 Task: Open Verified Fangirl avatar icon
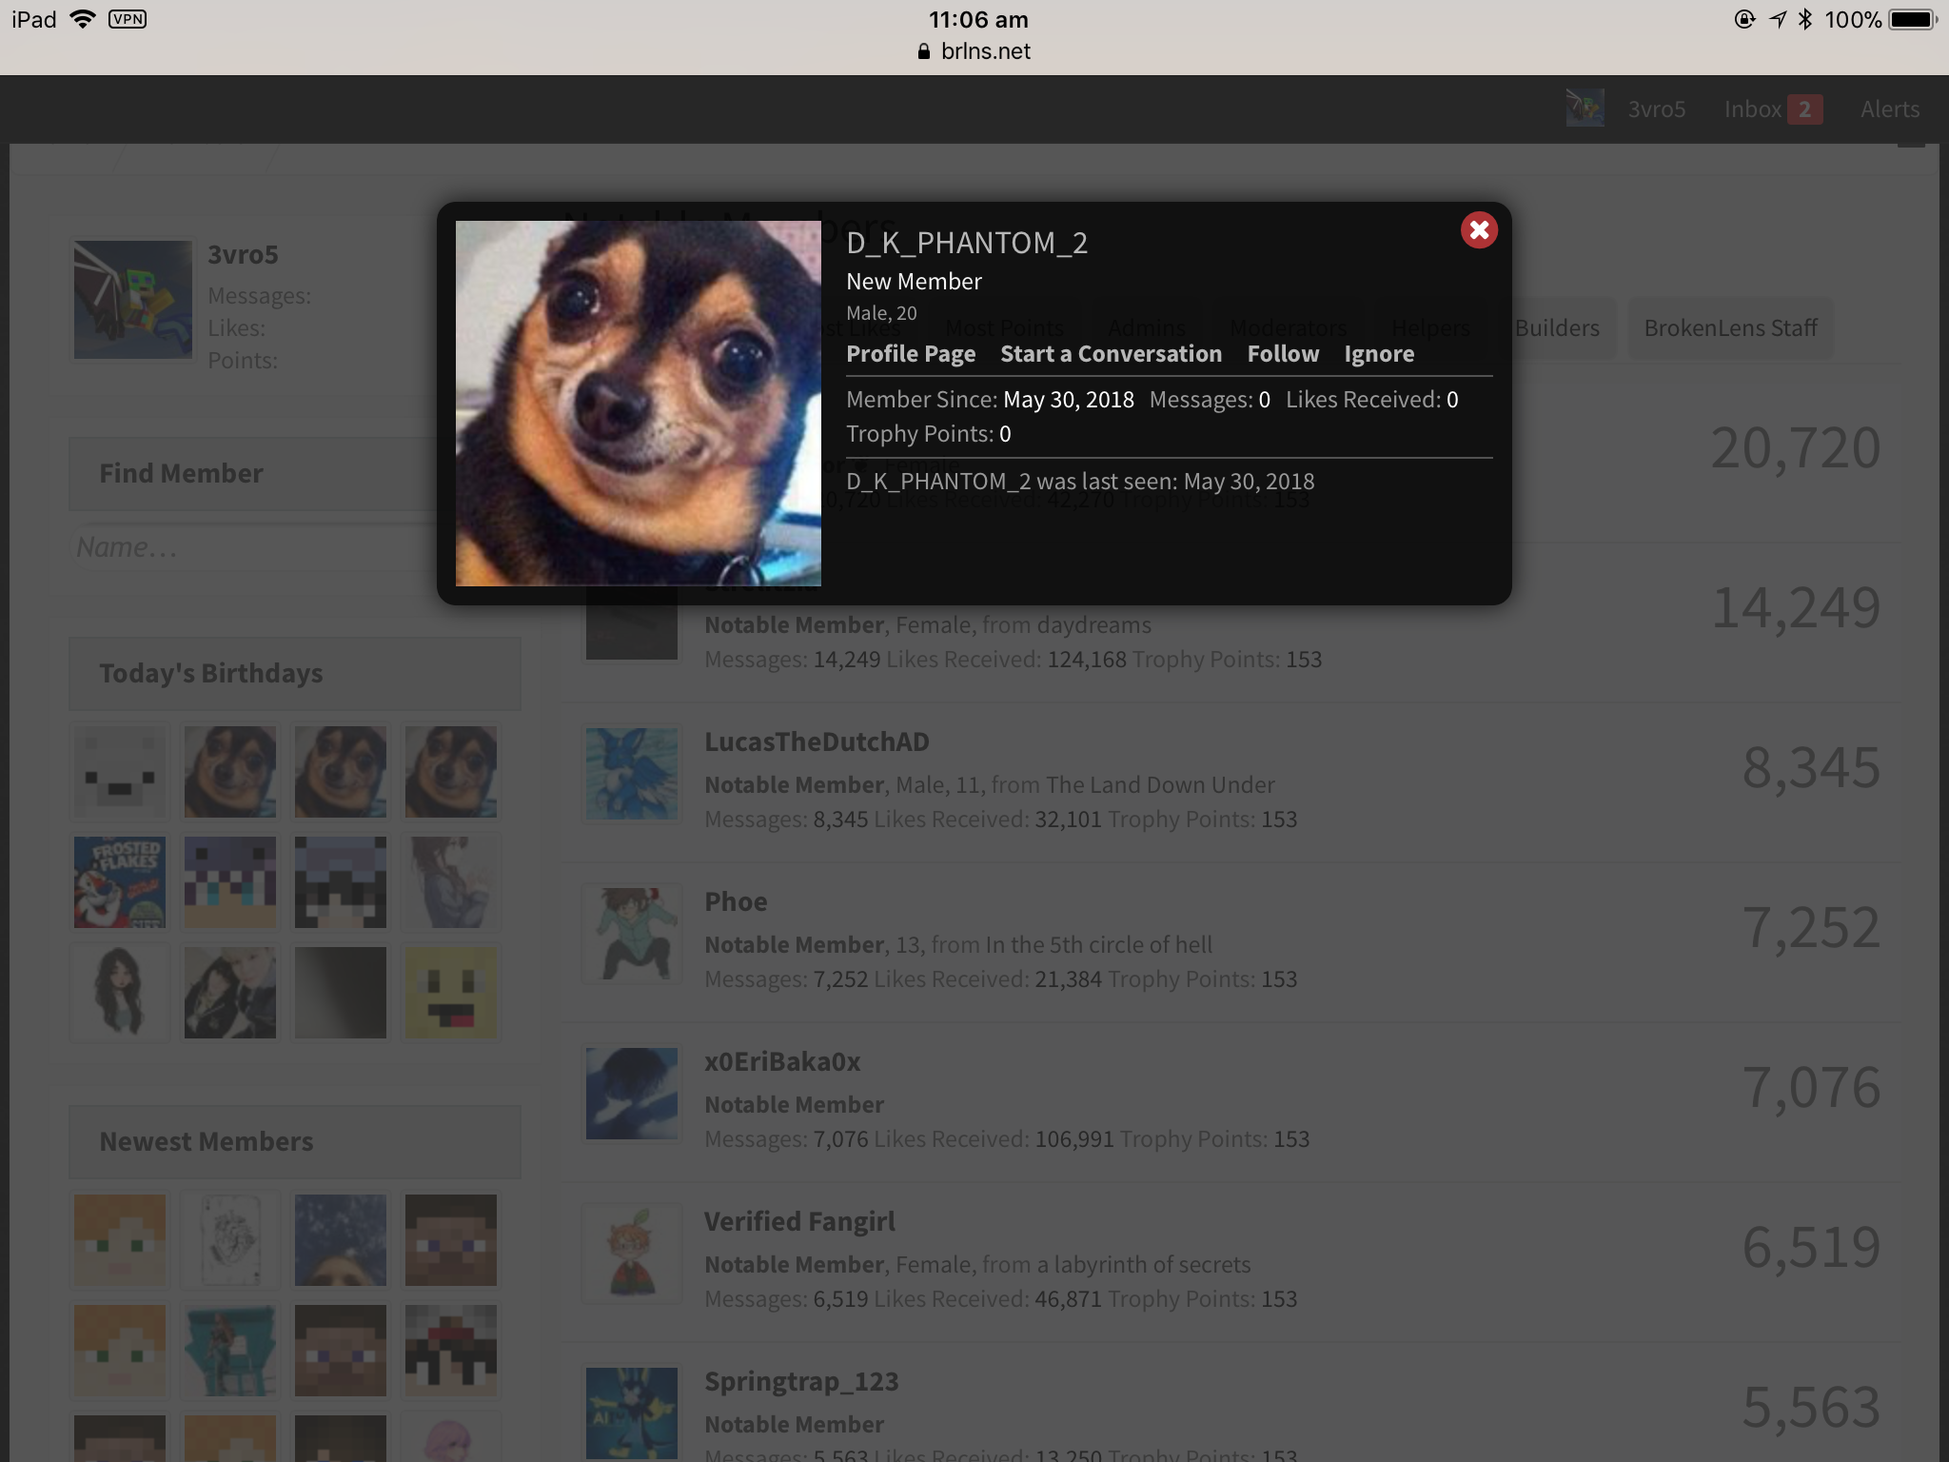[x=632, y=1254]
